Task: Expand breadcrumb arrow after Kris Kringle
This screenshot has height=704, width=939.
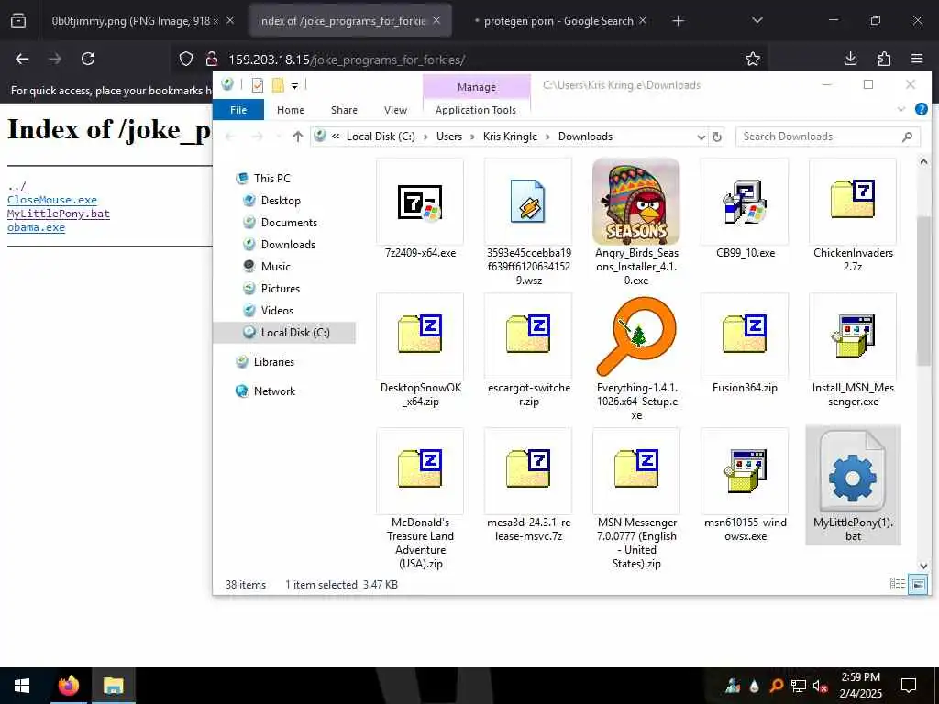Action: [547, 137]
